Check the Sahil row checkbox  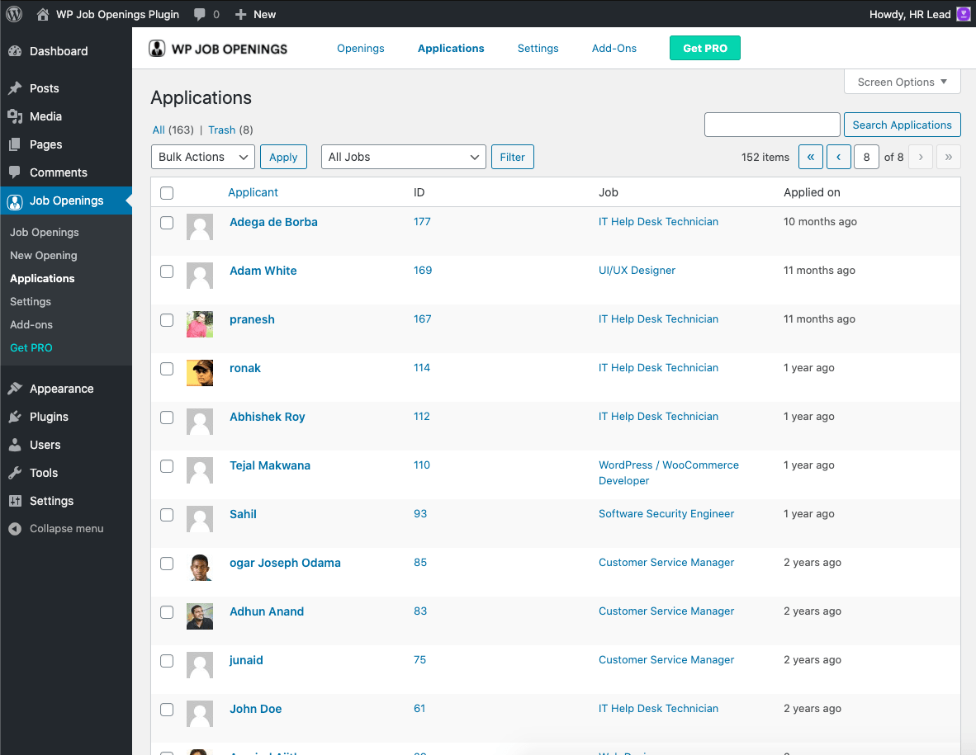(x=167, y=515)
